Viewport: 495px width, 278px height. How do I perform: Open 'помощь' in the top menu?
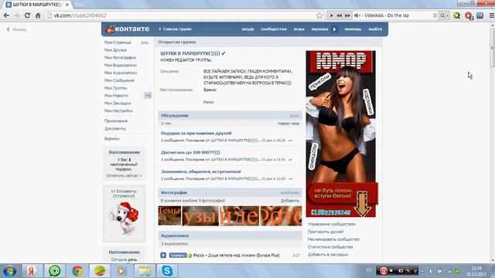pyautogui.click(x=353, y=29)
